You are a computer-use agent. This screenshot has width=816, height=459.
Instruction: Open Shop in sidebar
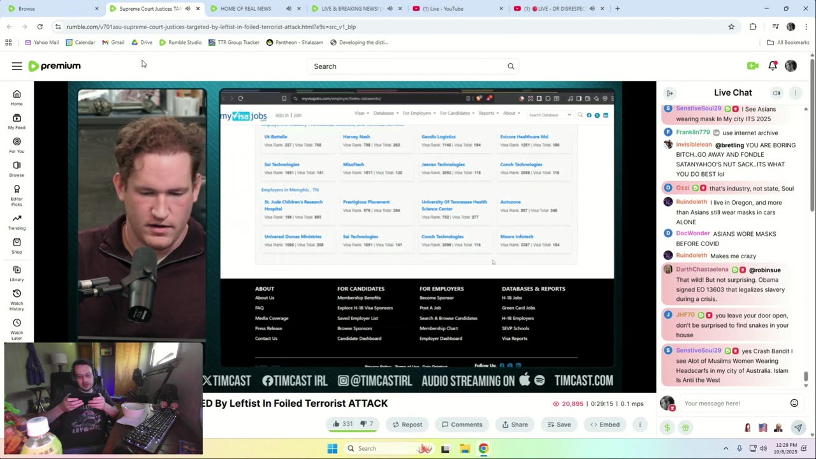point(17,245)
